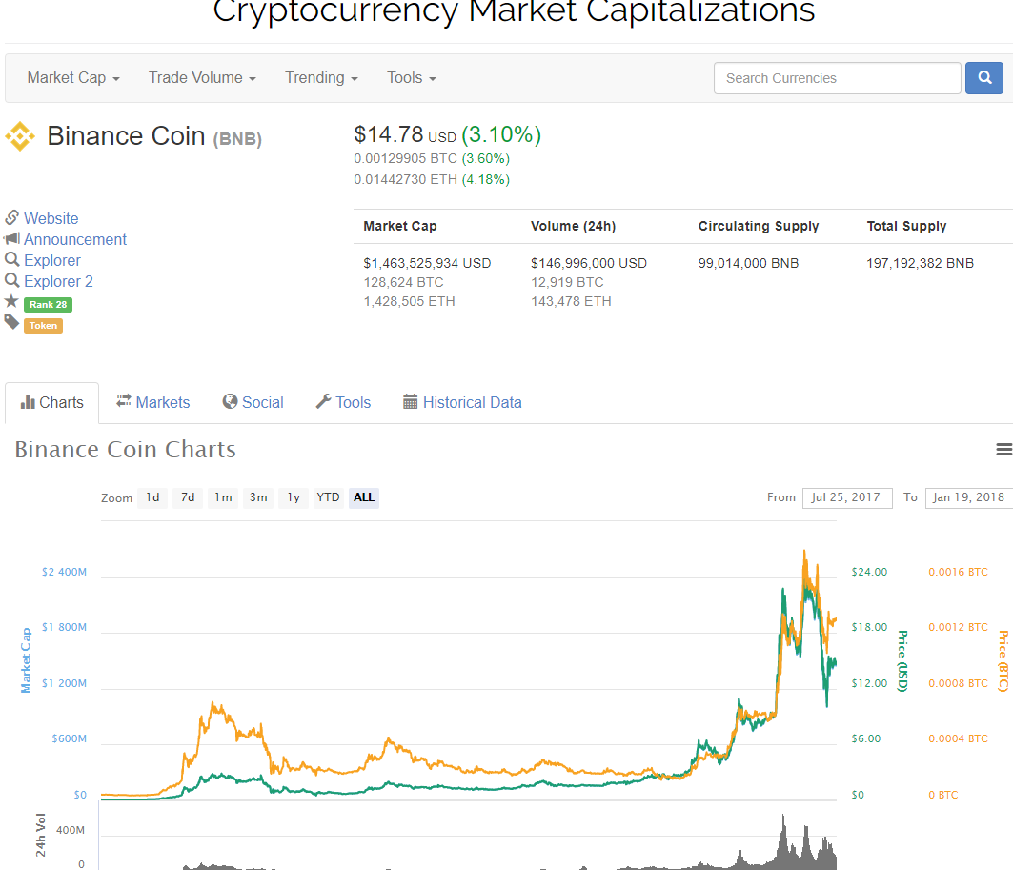
Task: Click the 0.00129905 BTC price text
Action: [405, 159]
